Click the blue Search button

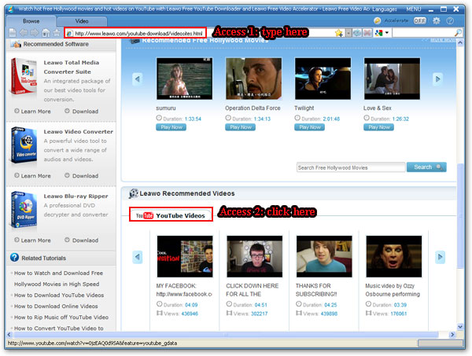pos(426,167)
